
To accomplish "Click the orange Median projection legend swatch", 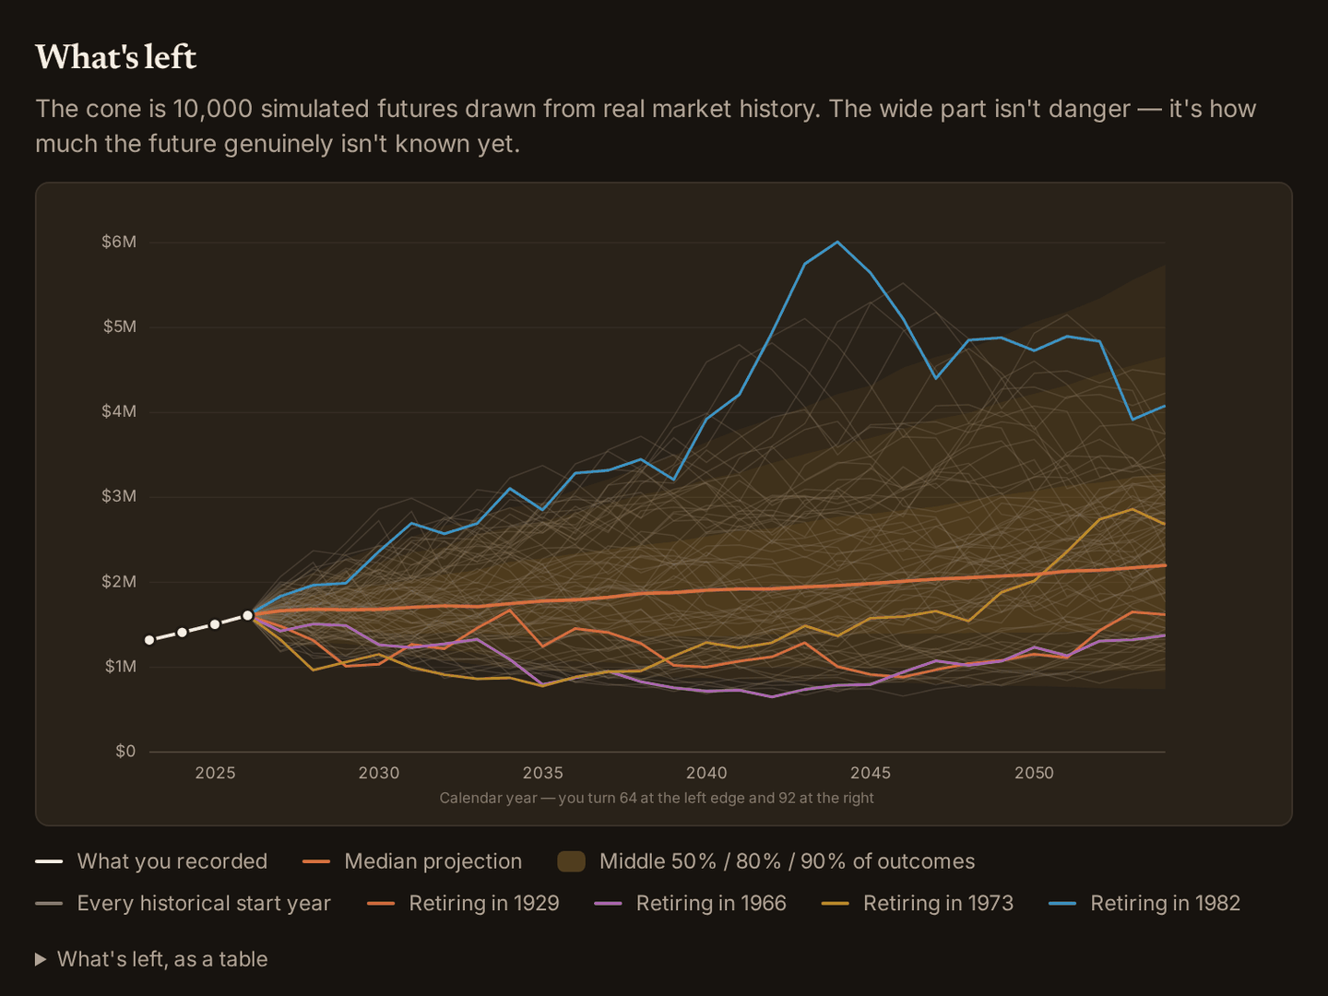I will 316,861.
